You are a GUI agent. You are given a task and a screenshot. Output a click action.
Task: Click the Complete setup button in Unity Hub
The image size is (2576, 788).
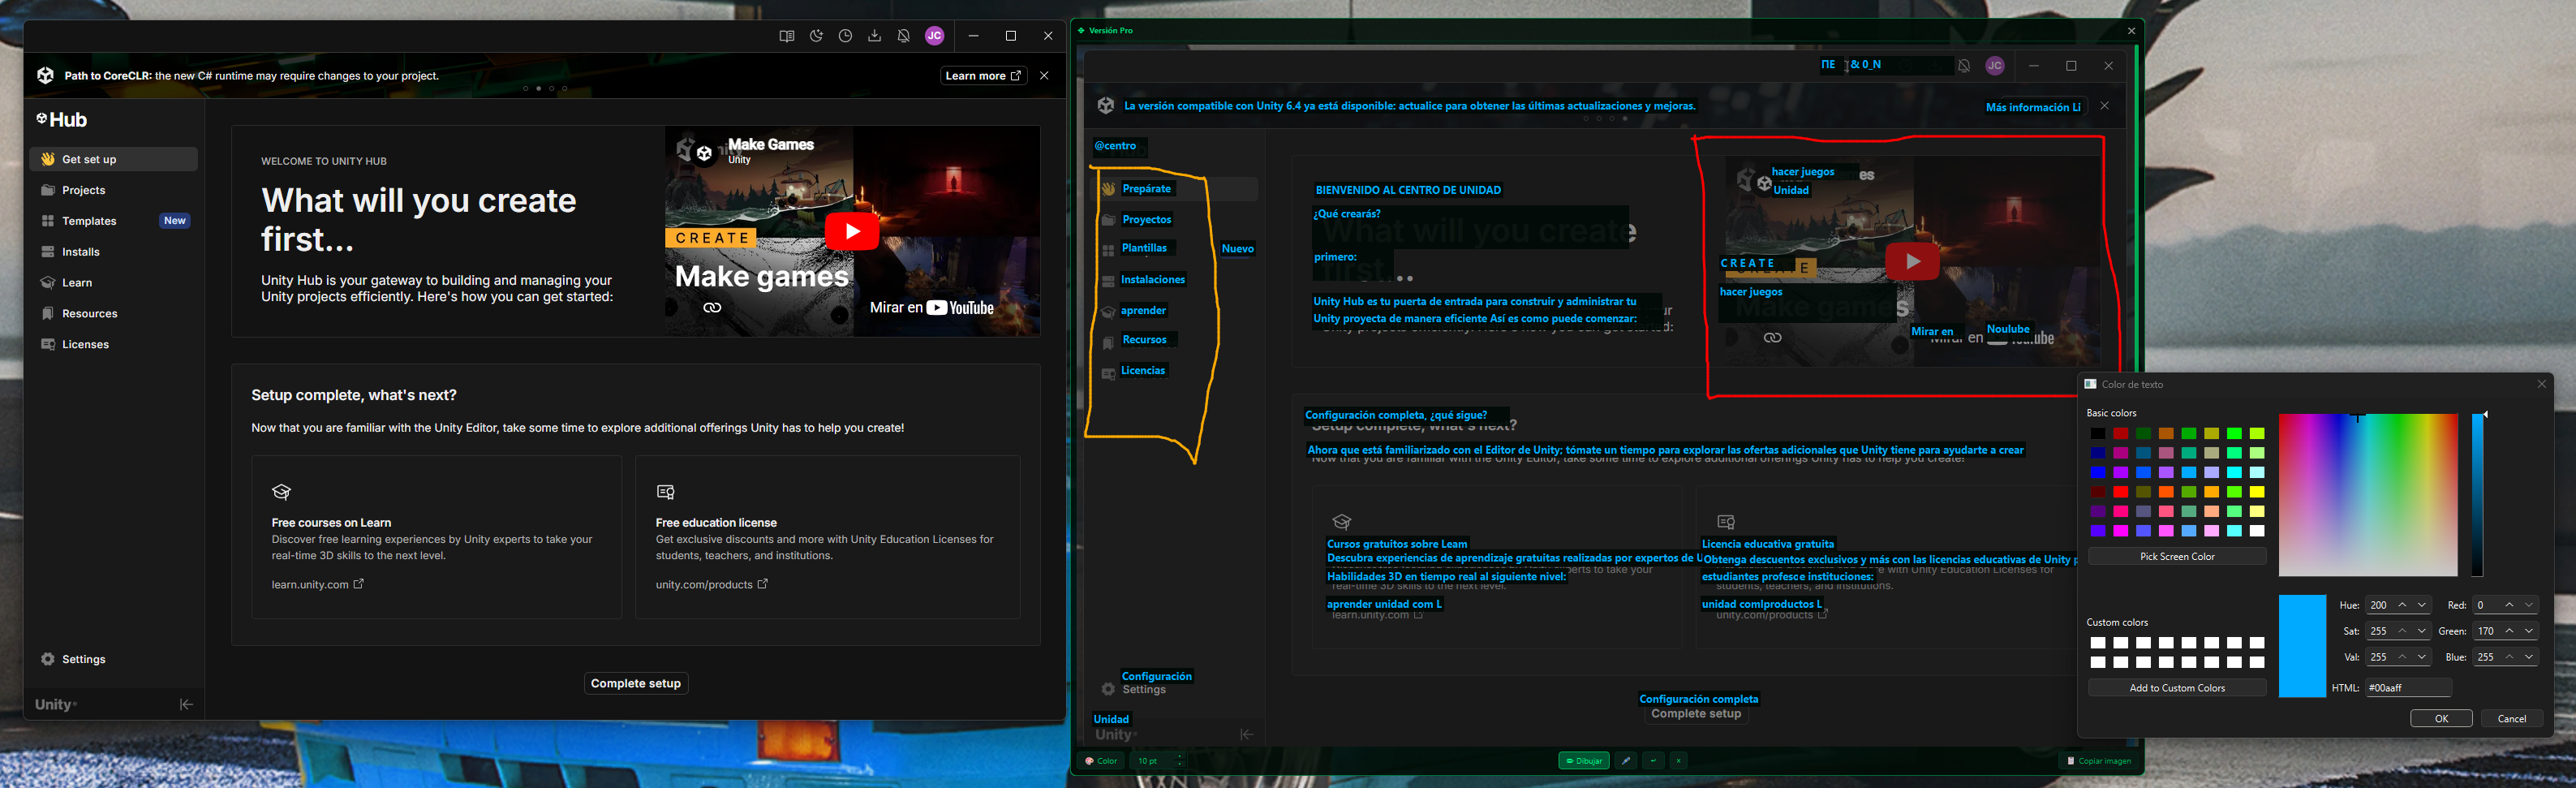click(636, 684)
